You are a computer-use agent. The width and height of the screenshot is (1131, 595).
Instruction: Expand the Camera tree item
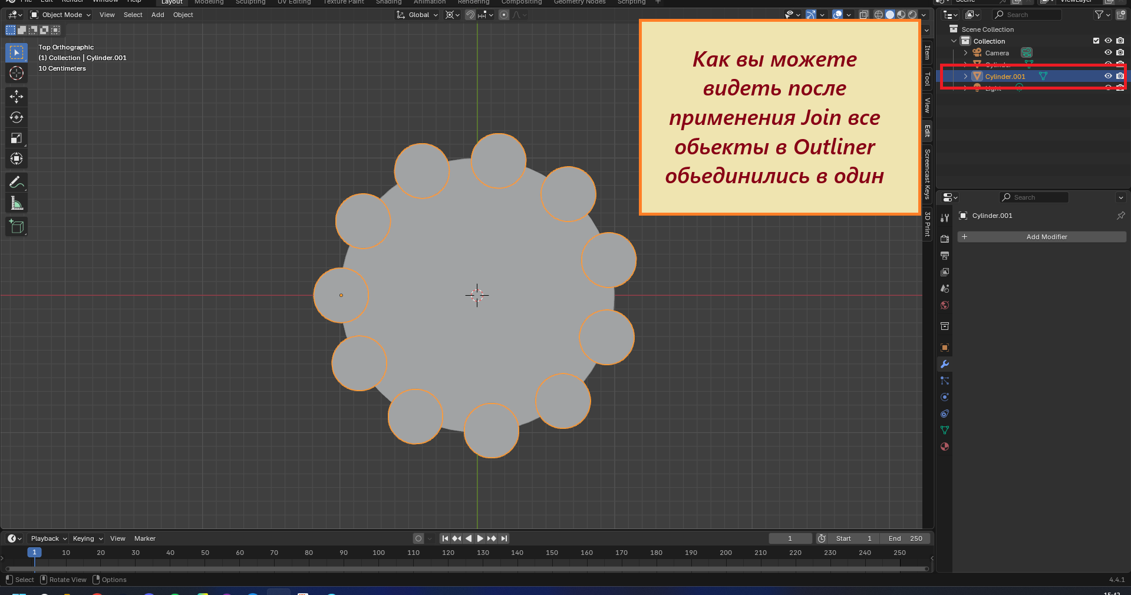click(x=965, y=52)
